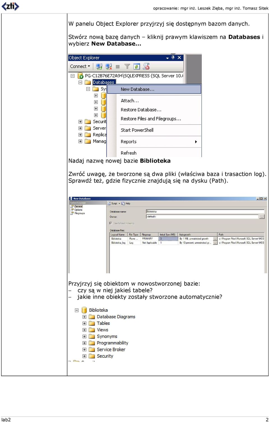269x422 pixels.
Task: Collapse the System Databases subfolder
Action: point(88,89)
